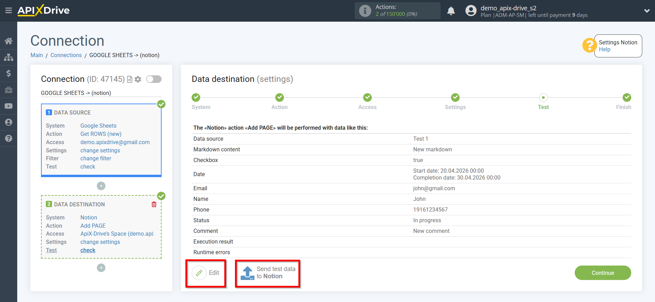The height and width of the screenshot is (302, 655).
Task: Add a block after Data Destination
Action: tap(101, 268)
